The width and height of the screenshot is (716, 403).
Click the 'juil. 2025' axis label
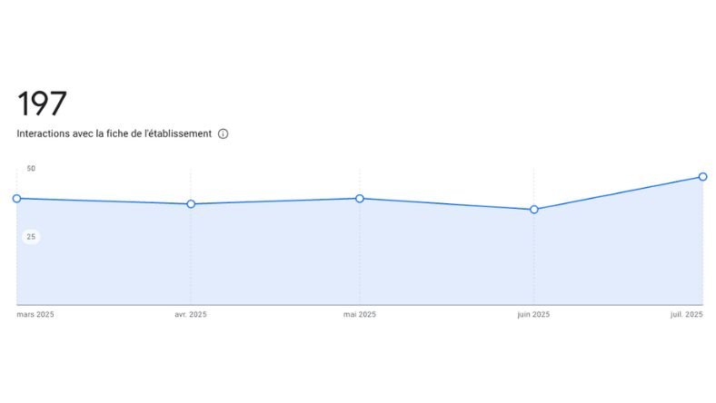click(687, 315)
